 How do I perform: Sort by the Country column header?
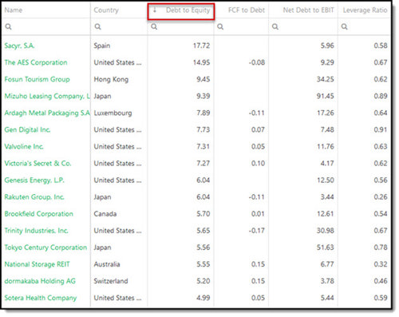tap(106, 10)
